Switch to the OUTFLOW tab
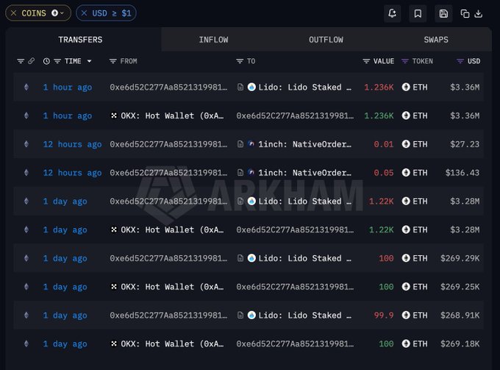Image resolution: width=500 pixels, height=370 pixels. click(x=326, y=40)
